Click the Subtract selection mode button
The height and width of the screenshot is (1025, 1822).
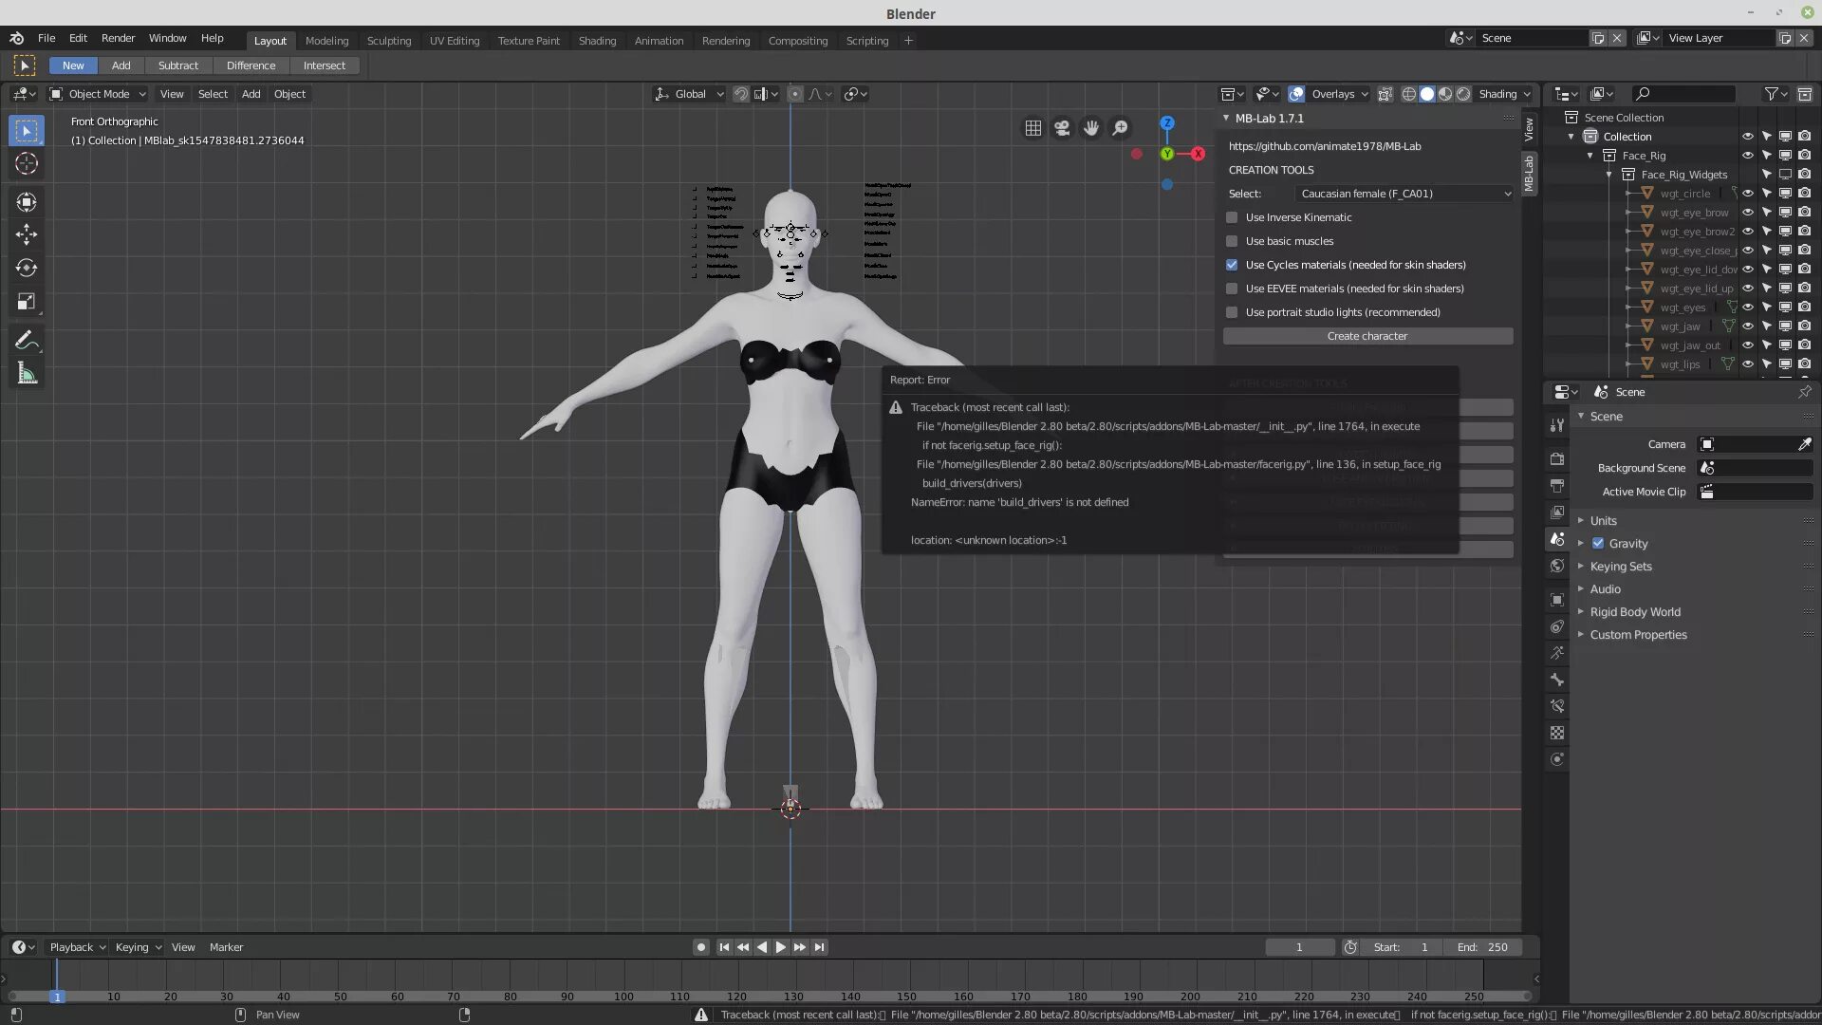tap(178, 65)
